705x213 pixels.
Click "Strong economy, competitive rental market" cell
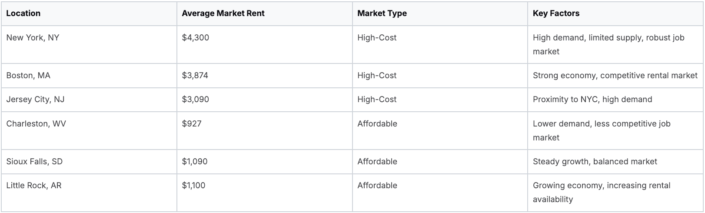point(615,76)
